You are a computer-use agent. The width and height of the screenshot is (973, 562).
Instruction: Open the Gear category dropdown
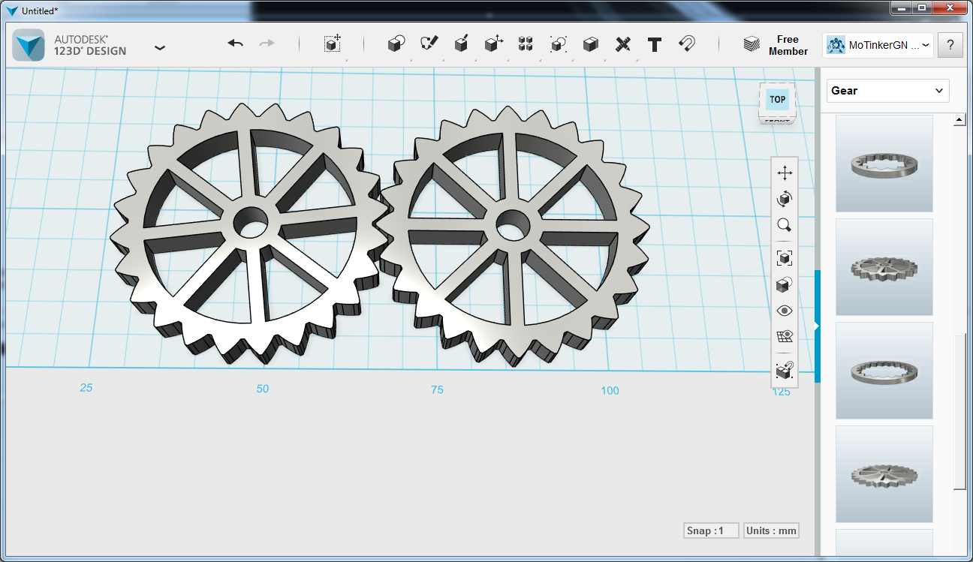click(x=888, y=91)
